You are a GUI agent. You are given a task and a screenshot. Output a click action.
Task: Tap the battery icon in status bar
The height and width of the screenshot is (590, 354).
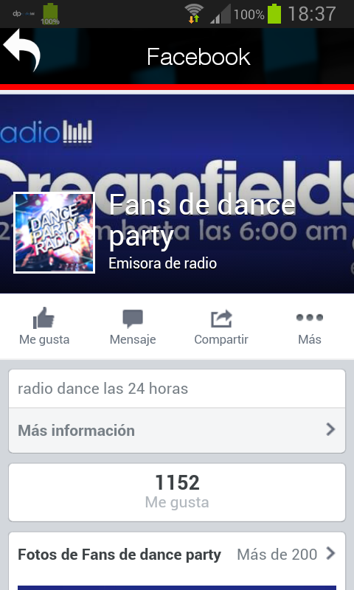point(274,14)
